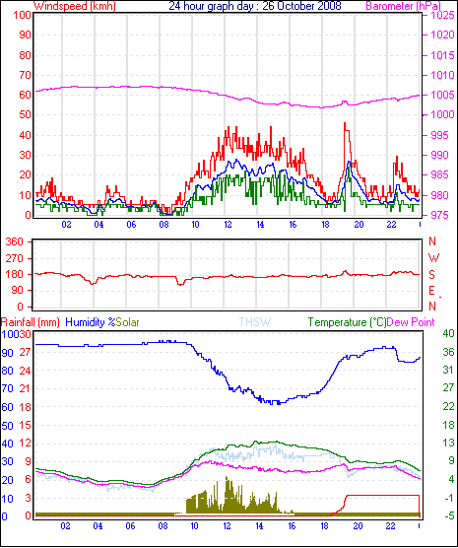
Task: Click blue 80 on the humidity axis
Action: tap(7, 371)
